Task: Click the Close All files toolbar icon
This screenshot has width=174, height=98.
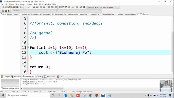Action: click(17, 7)
